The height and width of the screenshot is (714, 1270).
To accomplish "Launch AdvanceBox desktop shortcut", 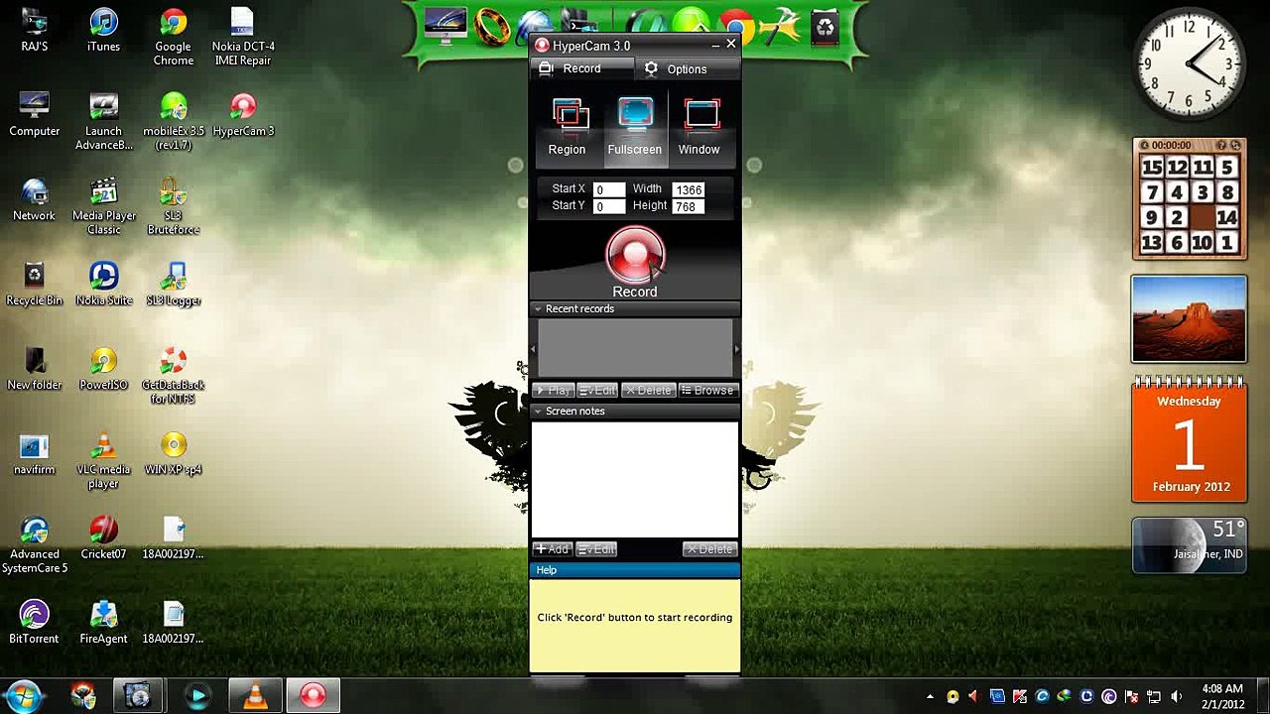I will (x=103, y=122).
